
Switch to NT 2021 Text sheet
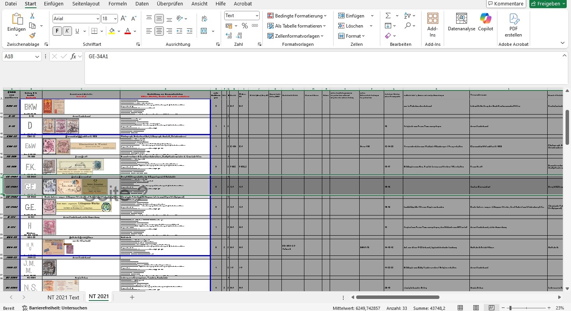(x=63, y=297)
